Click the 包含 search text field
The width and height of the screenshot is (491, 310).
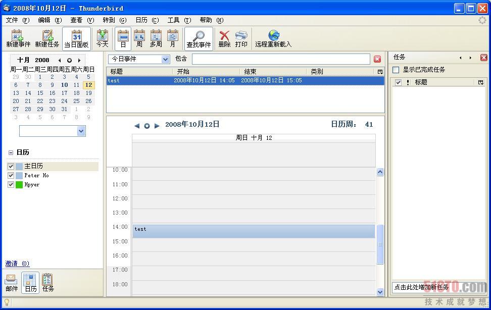click(x=281, y=59)
